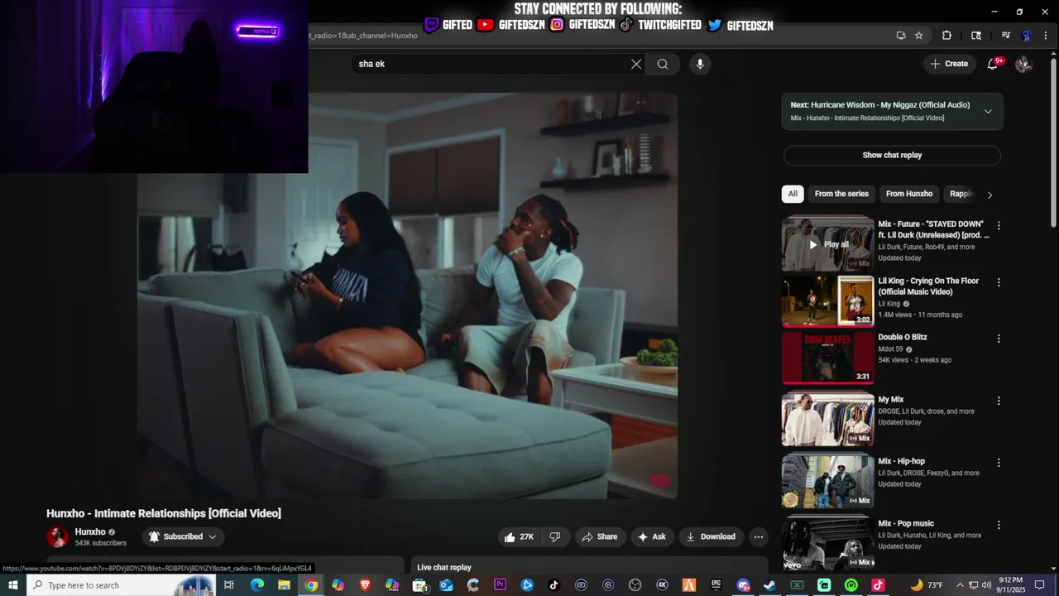This screenshot has height=596, width=1059.
Task: Click the video title Intimate Relationships
Action: pyautogui.click(x=164, y=513)
